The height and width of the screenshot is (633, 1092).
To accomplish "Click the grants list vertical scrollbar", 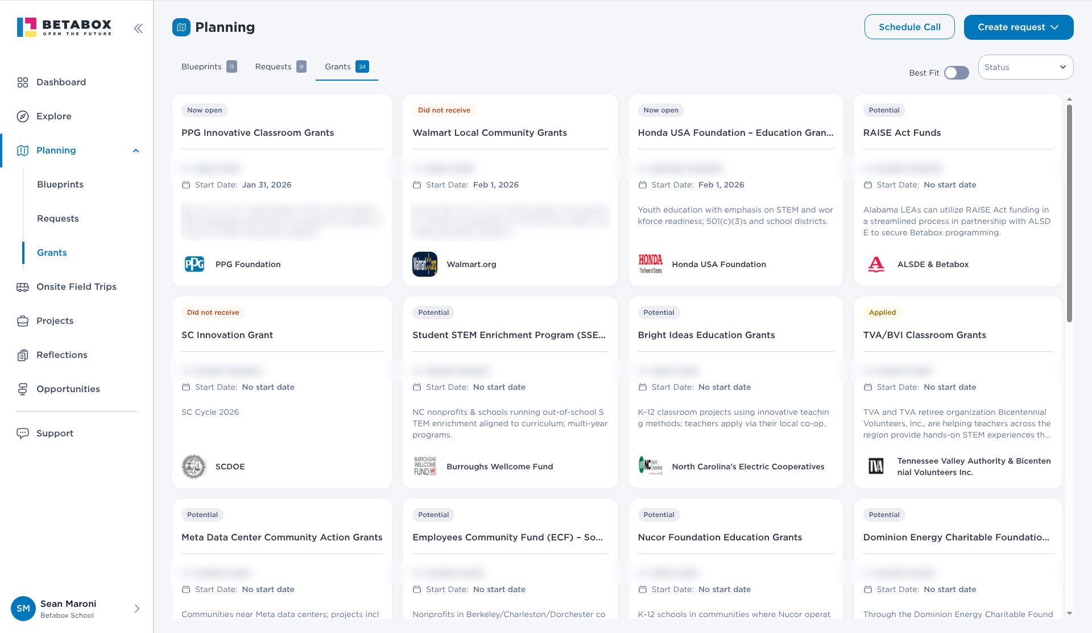I will [1069, 213].
